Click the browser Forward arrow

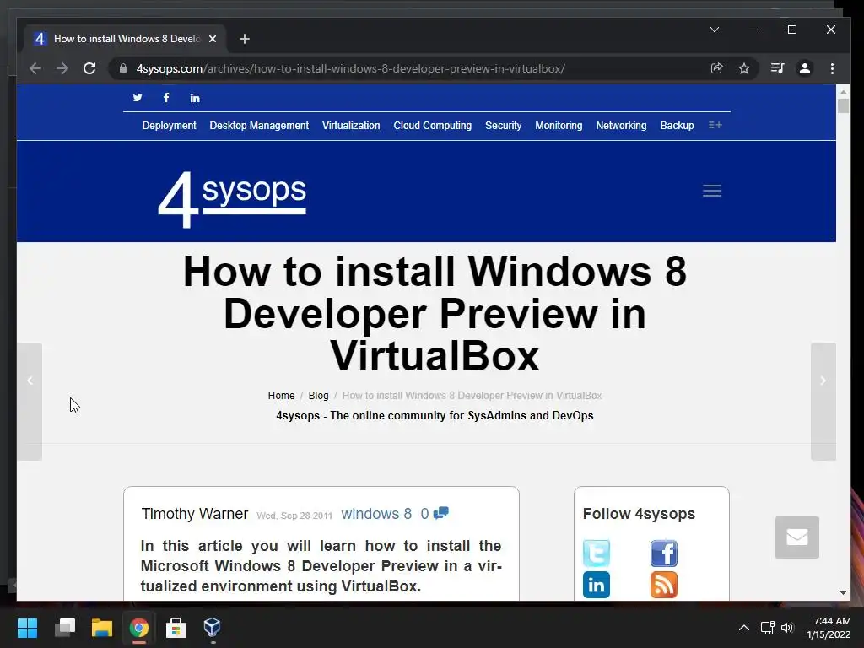point(62,68)
